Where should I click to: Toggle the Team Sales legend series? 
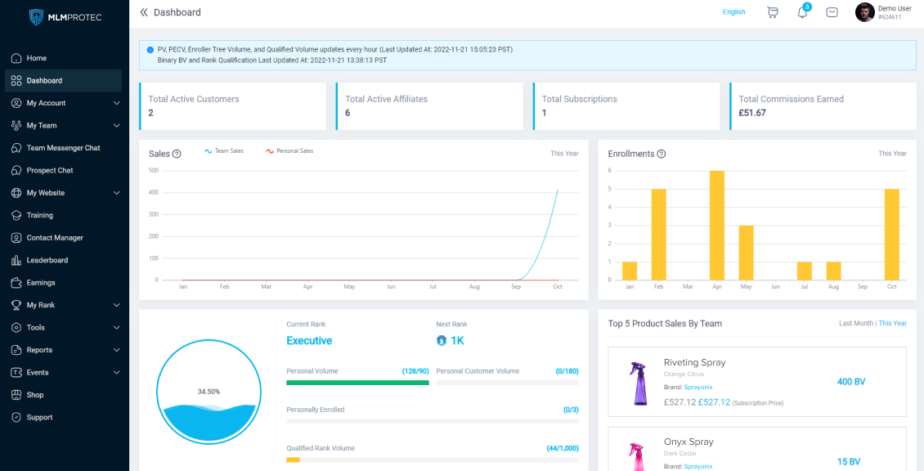click(224, 151)
